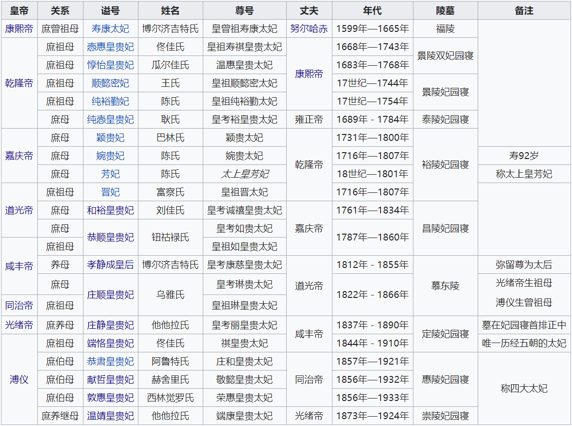
Task: Follow the 献哲皇贵妃 link
Action: pyautogui.click(x=110, y=380)
